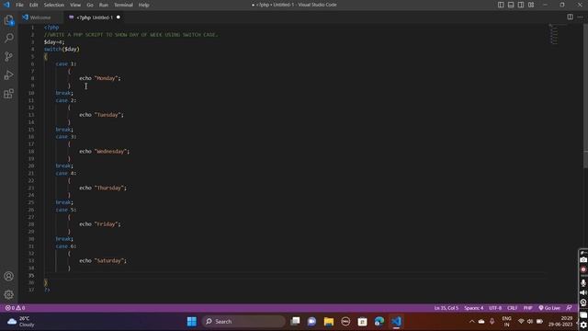This screenshot has width=588, height=331.
Task: Click the microphone tray icon
Action: 492,321
